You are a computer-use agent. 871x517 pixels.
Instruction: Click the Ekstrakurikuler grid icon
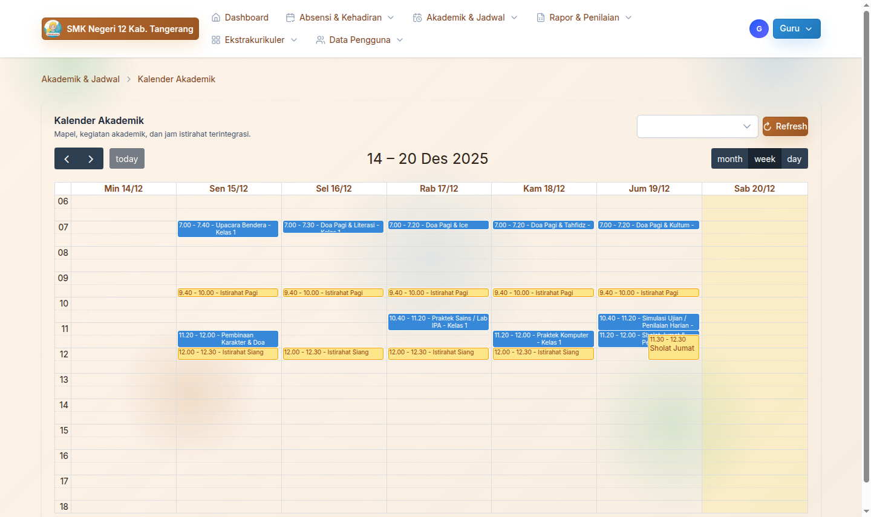(216, 40)
